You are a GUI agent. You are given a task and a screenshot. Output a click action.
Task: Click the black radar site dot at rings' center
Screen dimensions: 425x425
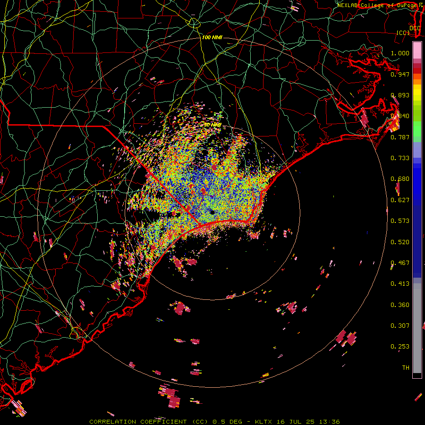coord(212,212)
